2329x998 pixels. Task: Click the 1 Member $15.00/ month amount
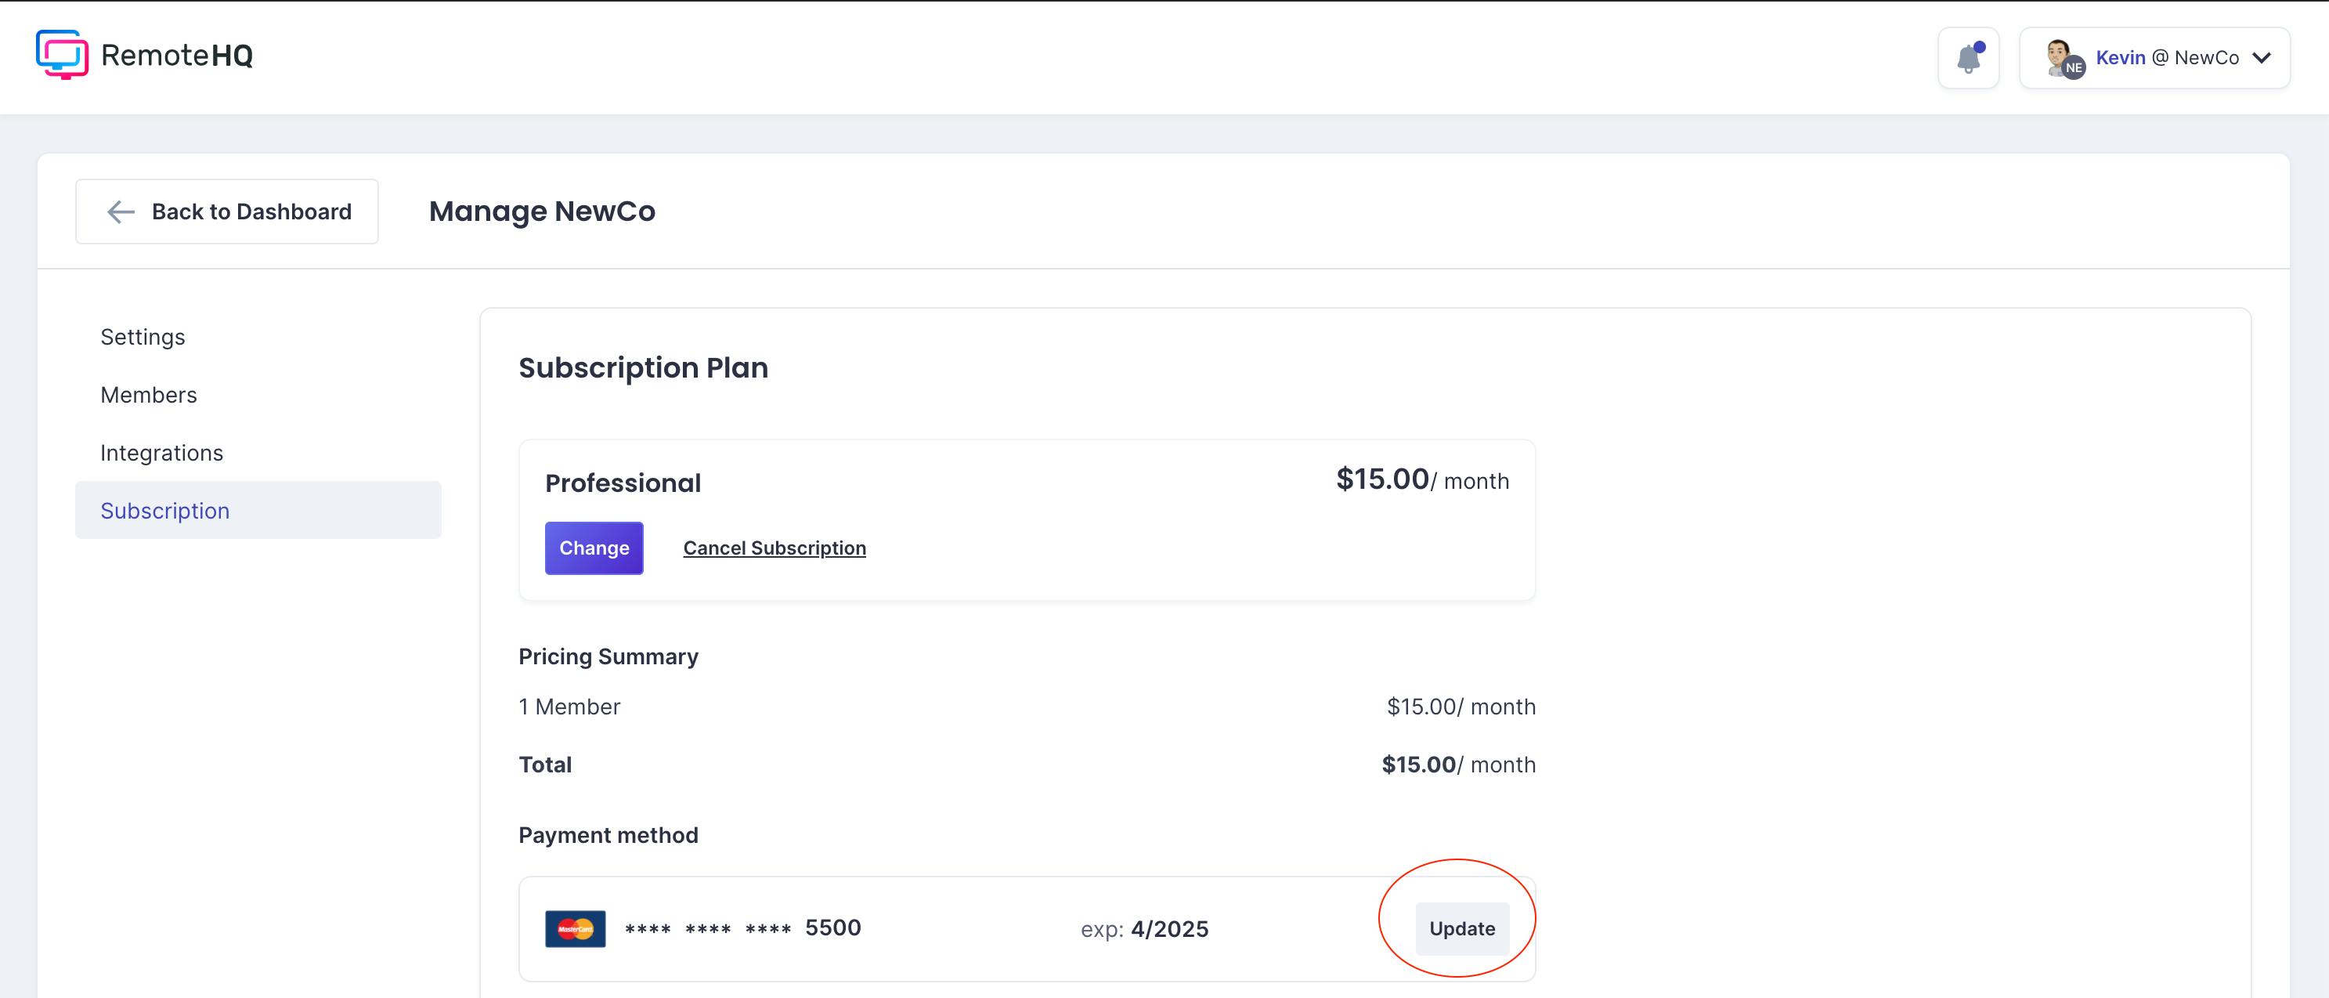[1461, 707]
